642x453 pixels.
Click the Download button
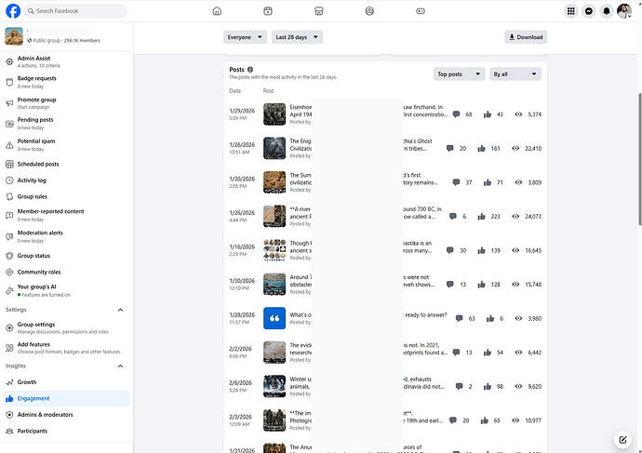click(x=526, y=37)
